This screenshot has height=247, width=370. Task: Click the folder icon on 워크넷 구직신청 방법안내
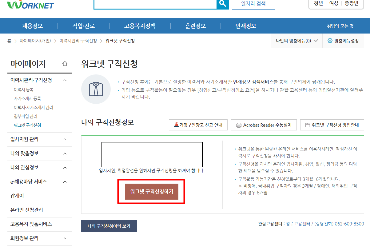pos(308,125)
